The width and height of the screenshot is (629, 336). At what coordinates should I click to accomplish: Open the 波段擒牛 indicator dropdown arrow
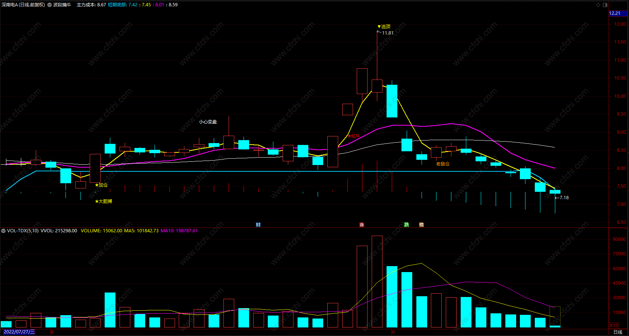tap(50, 5)
